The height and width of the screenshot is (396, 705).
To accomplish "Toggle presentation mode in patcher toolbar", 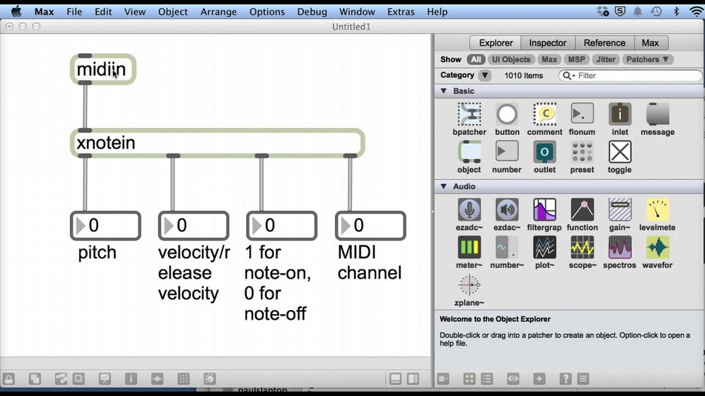I will tap(104, 378).
